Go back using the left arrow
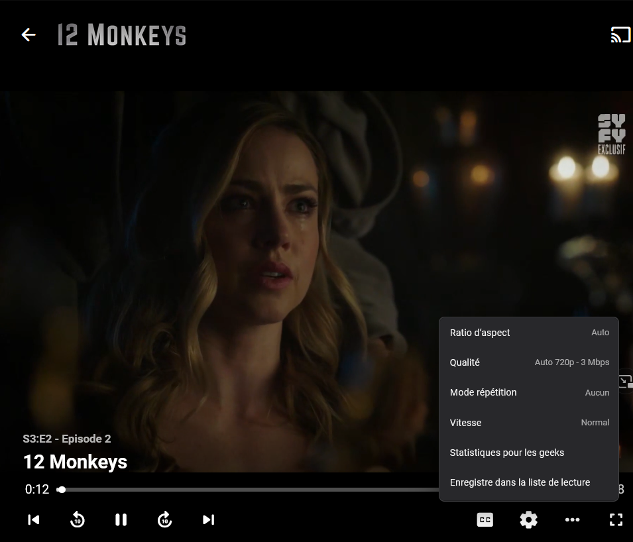633x542 pixels. coord(29,35)
